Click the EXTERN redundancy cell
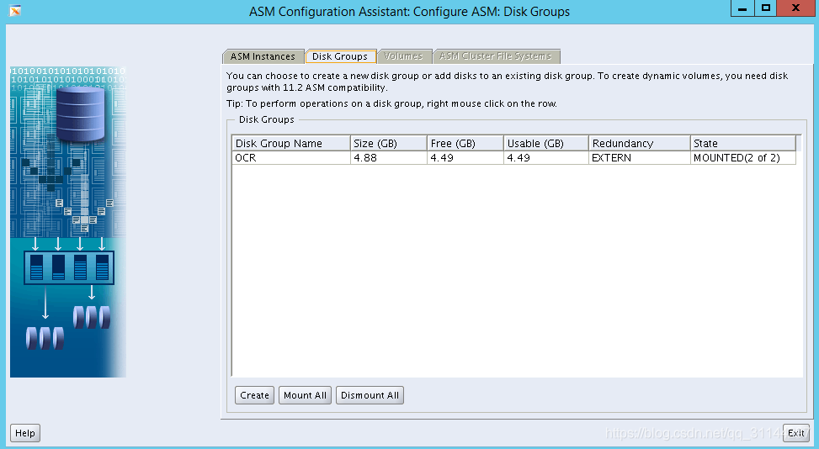Image resolution: width=819 pixels, height=449 pixels. (640, 157)
